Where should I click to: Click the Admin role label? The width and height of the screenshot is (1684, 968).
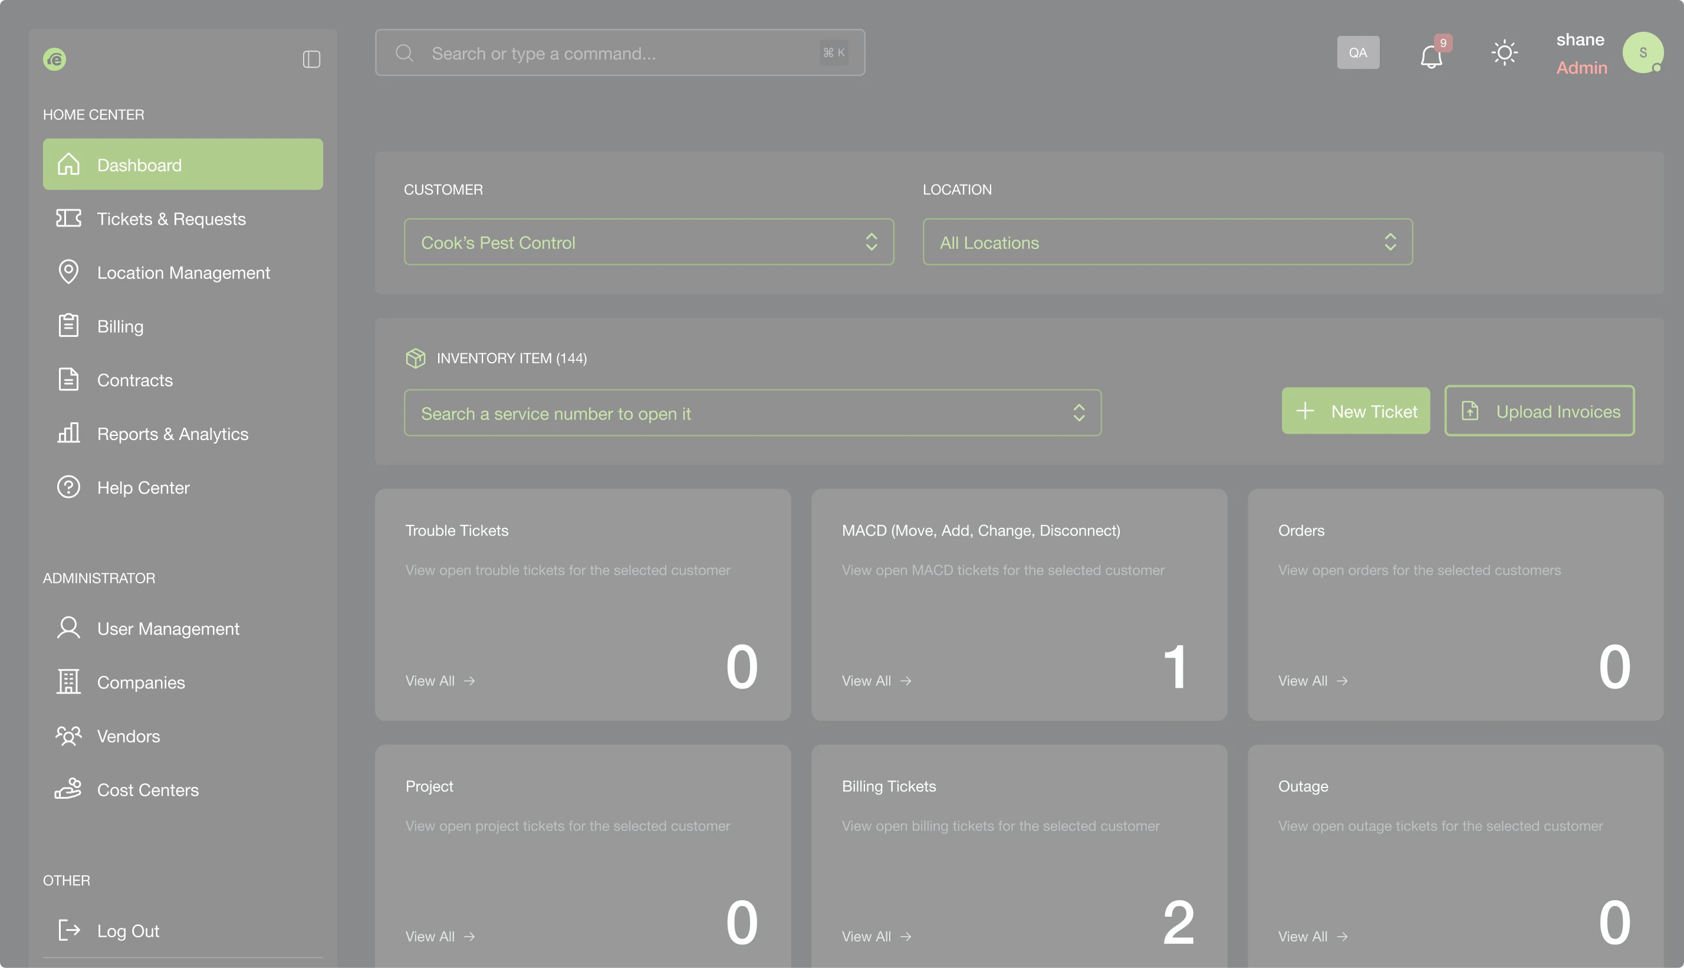tap(1581, 68)
